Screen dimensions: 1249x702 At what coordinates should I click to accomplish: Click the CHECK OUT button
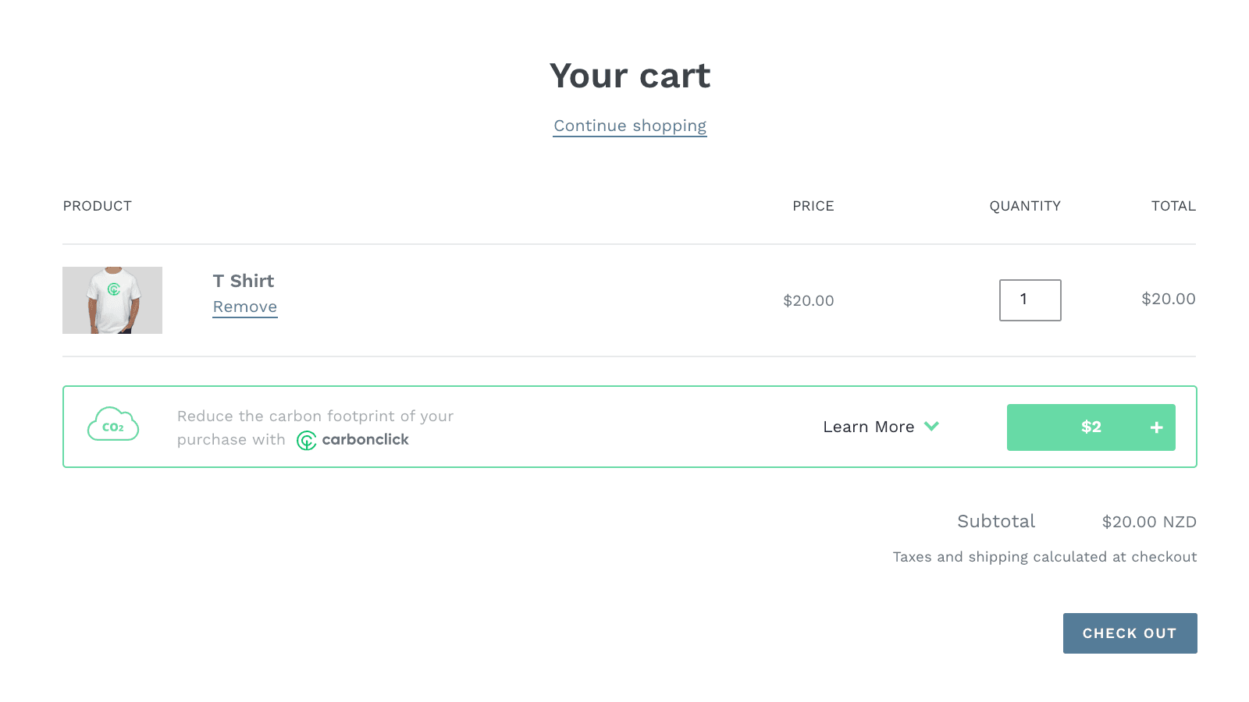point(1130,633)
